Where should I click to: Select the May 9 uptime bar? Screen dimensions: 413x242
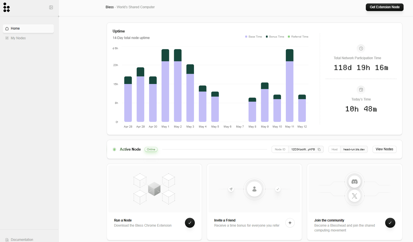coord(265,102)
